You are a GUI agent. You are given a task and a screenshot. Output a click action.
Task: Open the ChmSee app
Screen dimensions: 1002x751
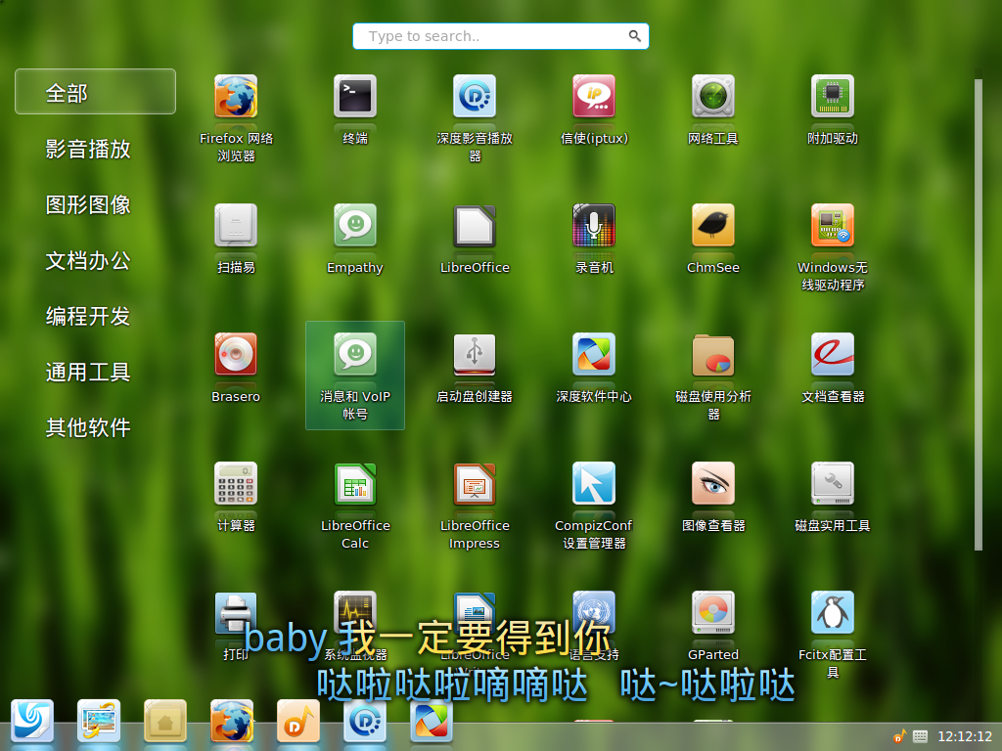point(713,226)
